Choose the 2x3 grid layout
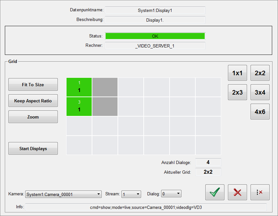The width and height of the screenshot is (278, 216). pos(237,92)
